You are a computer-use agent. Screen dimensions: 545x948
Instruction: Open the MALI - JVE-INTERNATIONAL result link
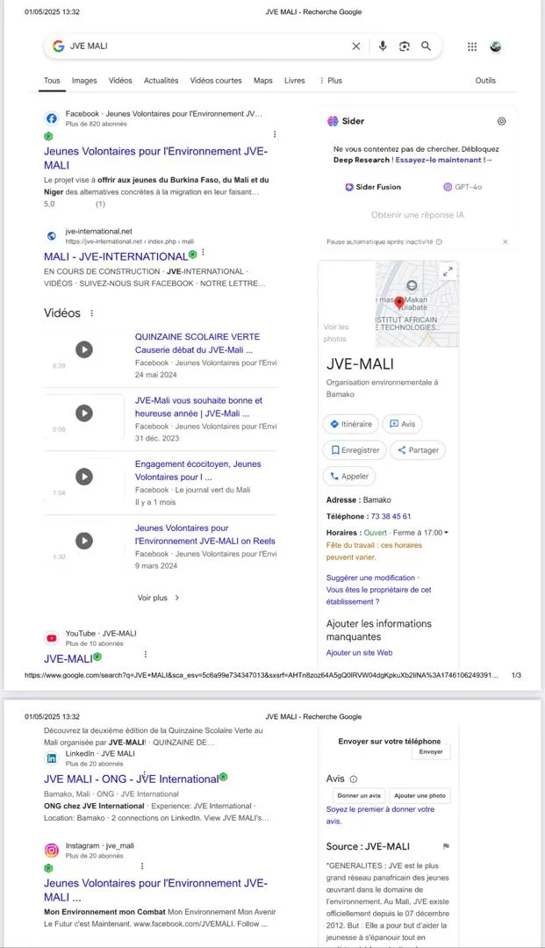click(x=115, y=256)
